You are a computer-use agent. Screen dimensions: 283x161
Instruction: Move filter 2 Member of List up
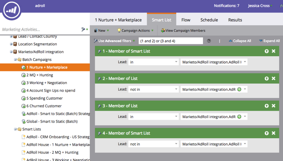(x=267, y=78)
